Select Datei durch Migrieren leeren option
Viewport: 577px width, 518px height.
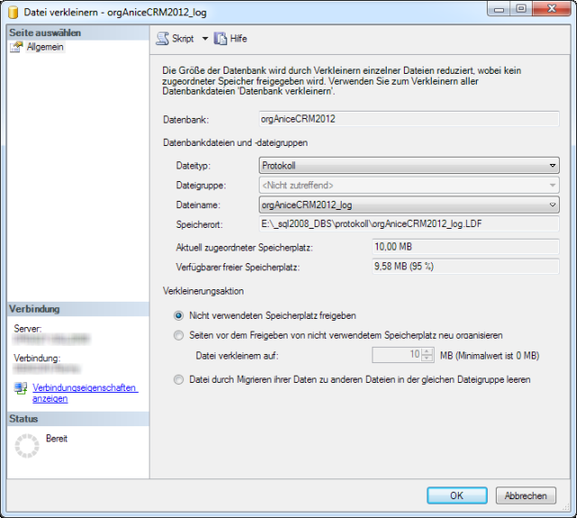[x=353, y=379]
